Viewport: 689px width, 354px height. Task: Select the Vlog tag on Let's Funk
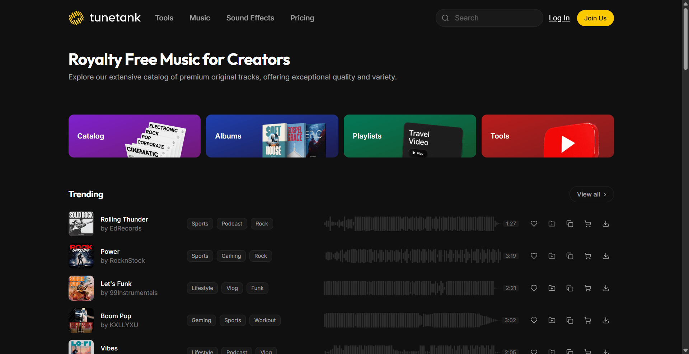(x=232, y=288)
